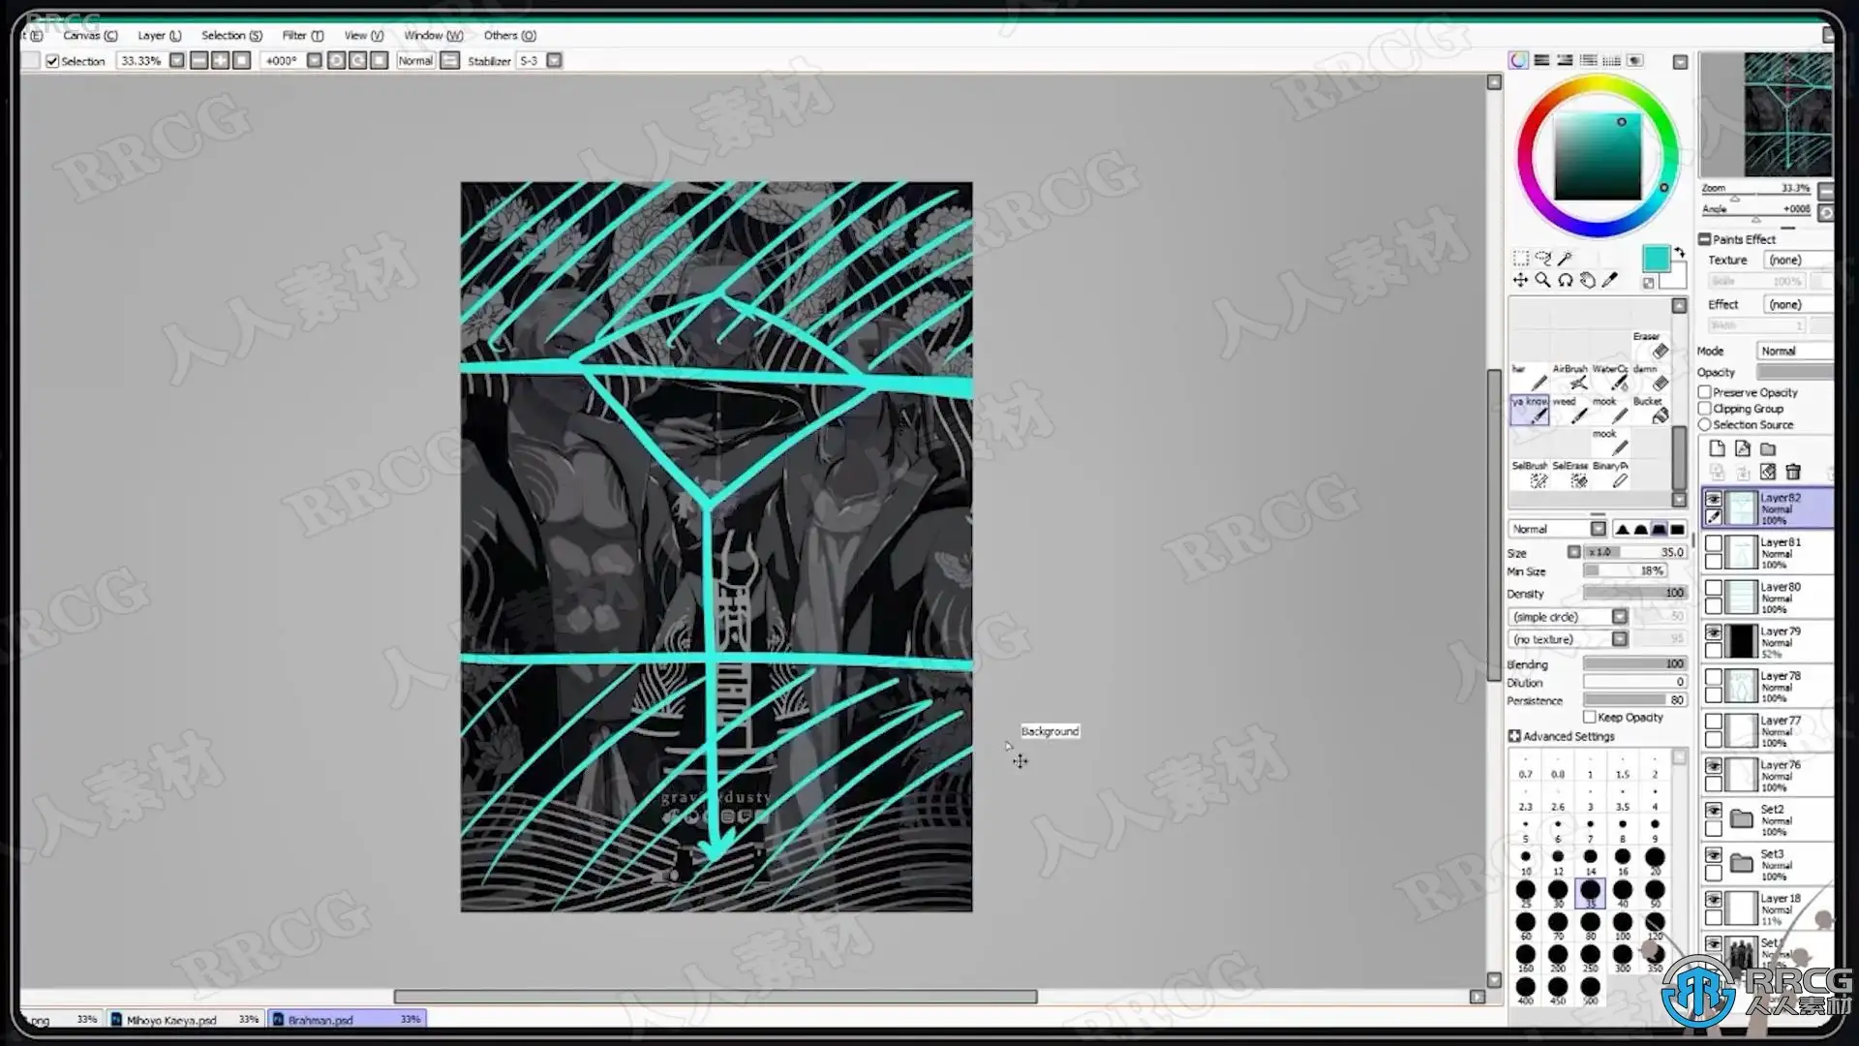Viewport: 1859px width, 1046px height.
Task: Create a new layer folder
Action: (x=1768, y=448)
